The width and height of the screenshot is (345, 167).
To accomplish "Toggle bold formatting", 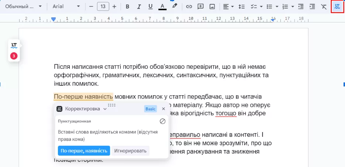I will [127, 7].
